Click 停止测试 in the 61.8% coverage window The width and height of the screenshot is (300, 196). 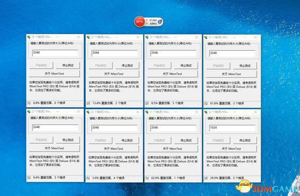pos(245,66)
